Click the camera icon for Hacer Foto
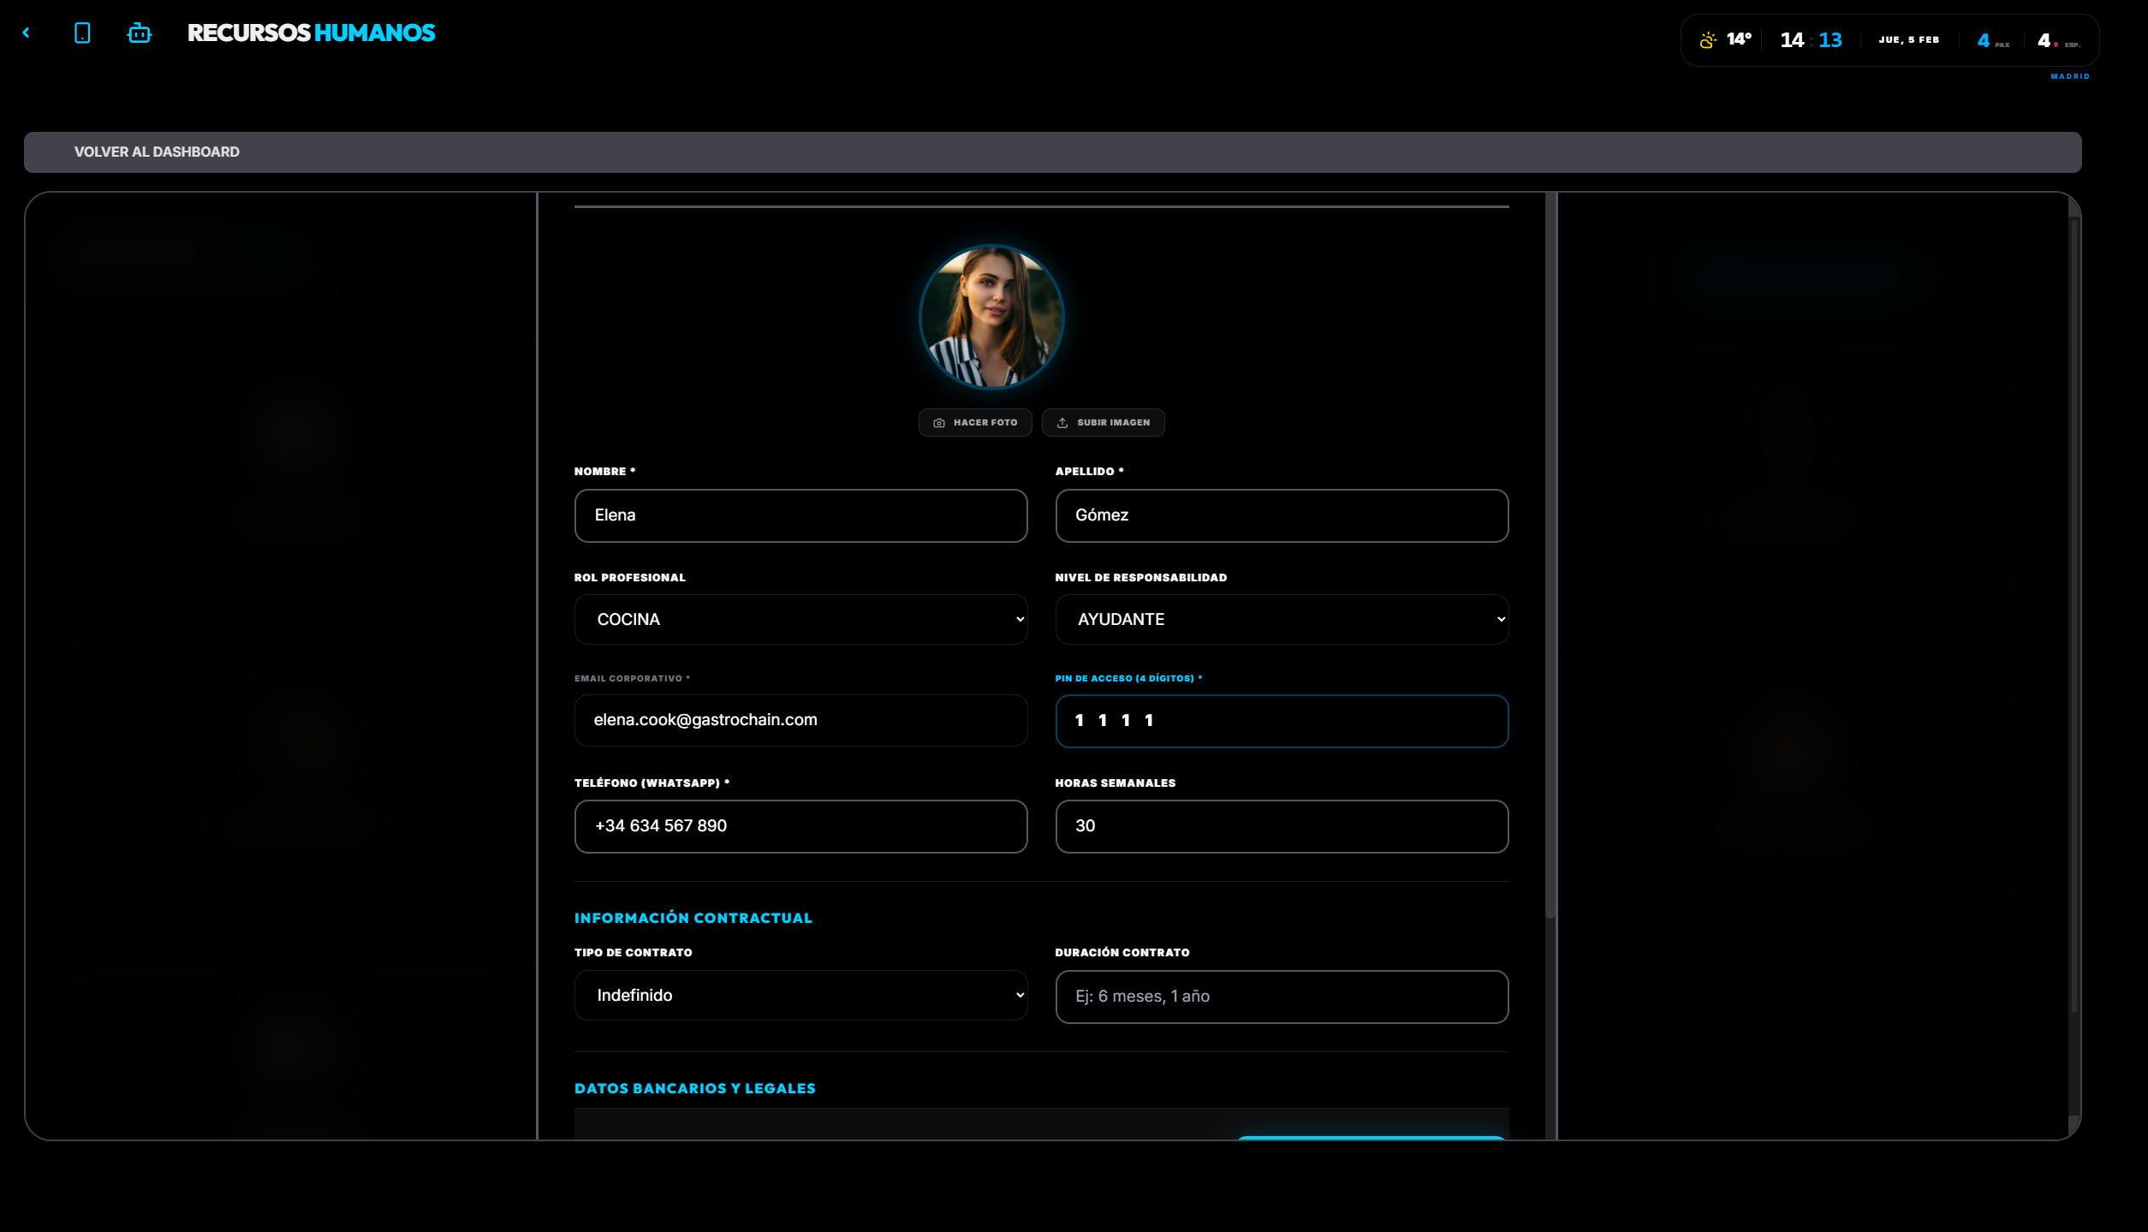 939,423
